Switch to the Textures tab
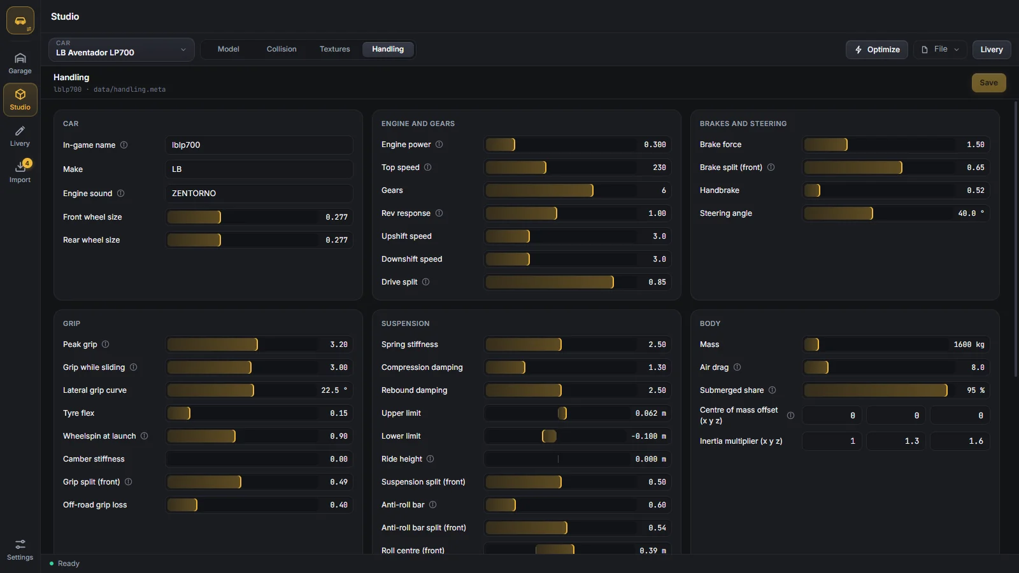The image size is (1019, 573). 335,49
